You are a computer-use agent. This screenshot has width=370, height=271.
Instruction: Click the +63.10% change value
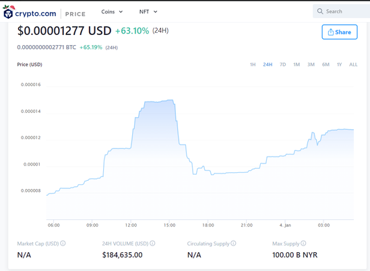(x=132, y=31)
